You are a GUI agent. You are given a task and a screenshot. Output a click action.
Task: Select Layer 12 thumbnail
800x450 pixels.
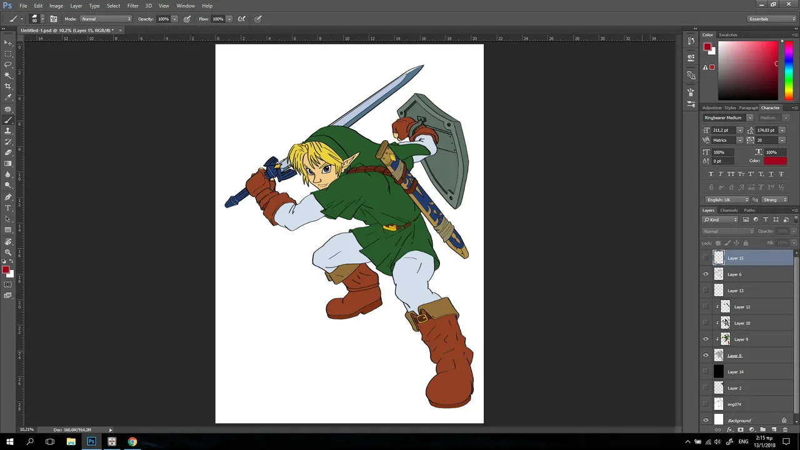(x=725, y=307)
